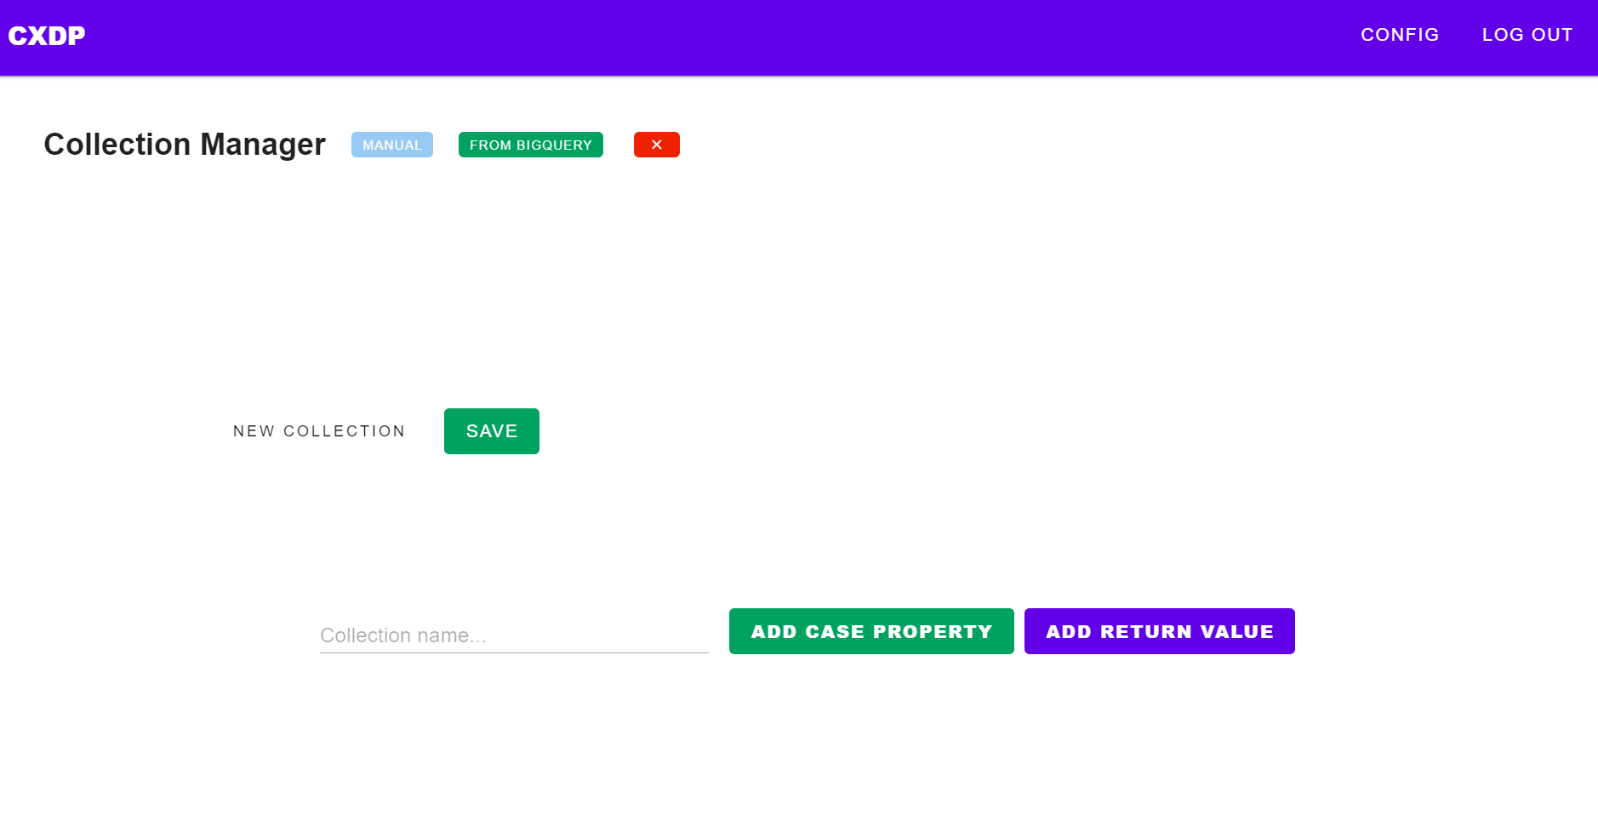The image size is (1598, 826).
Task: Click the red X close button
Action: (656, 145)
